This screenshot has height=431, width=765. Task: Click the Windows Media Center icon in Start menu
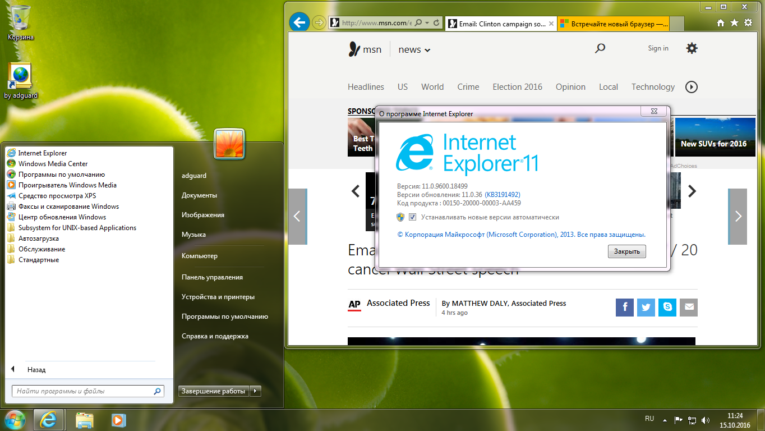pyautogui.click(x=11, y=164)
